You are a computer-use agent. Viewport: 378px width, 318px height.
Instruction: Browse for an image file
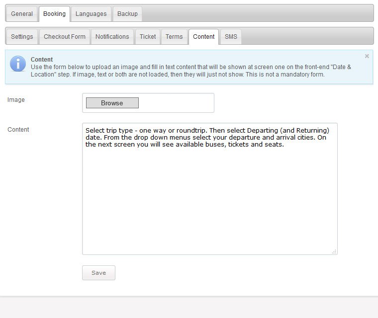(112, 103)
